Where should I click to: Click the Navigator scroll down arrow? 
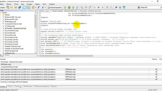[35, 53]
